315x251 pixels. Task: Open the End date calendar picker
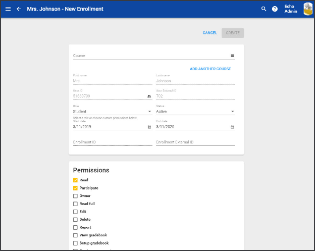(x=232, y=127)
